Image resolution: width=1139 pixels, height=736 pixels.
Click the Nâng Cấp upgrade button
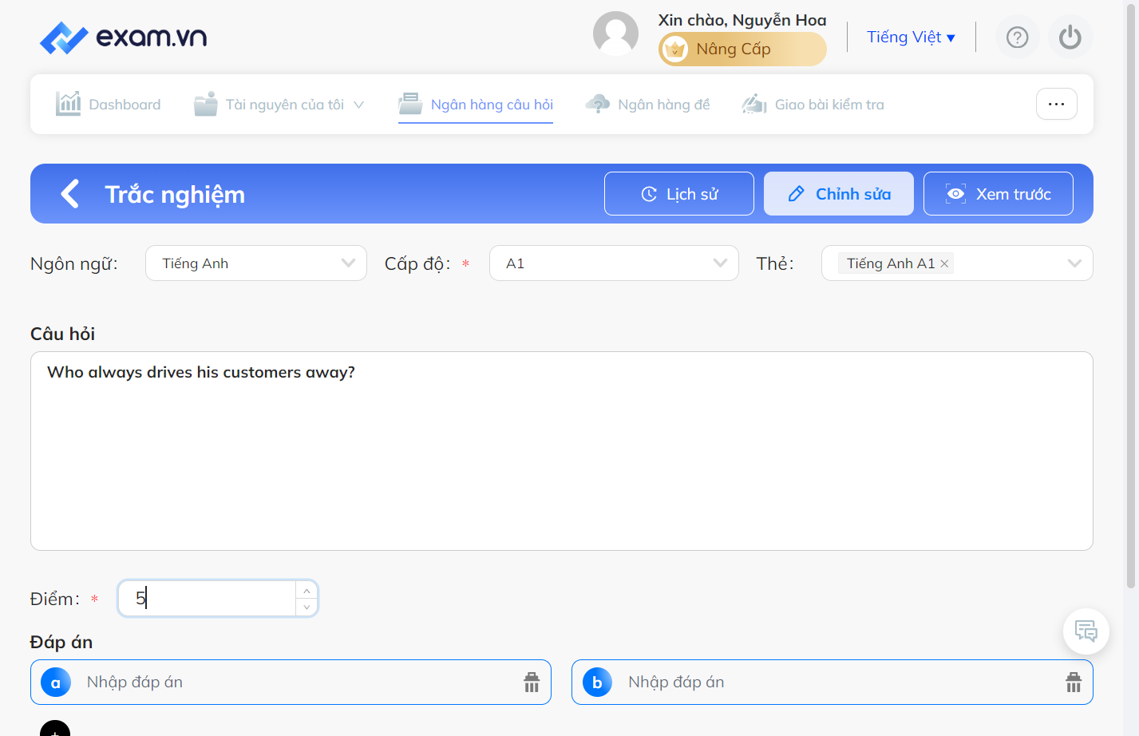(x=742, y=49)
